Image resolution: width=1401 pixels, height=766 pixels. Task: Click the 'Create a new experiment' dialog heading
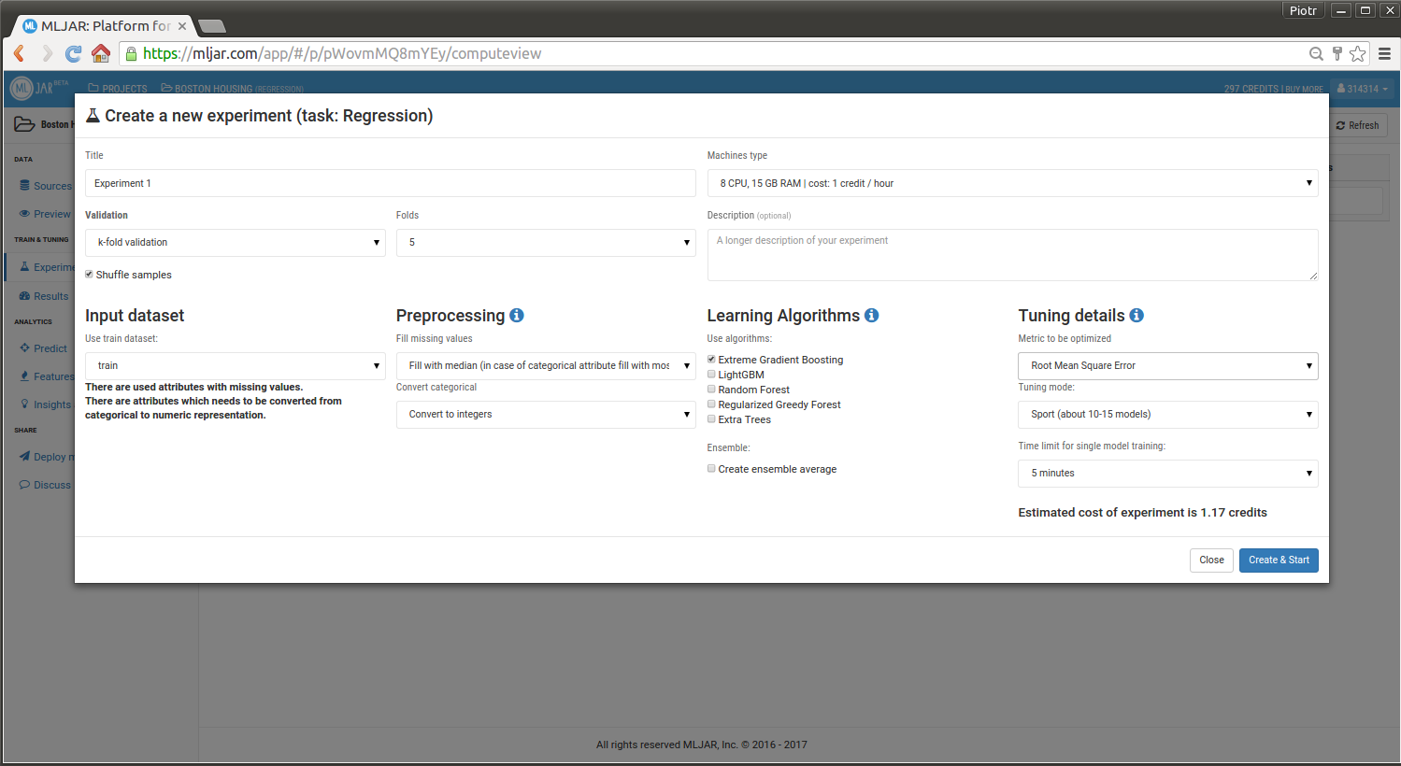tap(269, 116)
